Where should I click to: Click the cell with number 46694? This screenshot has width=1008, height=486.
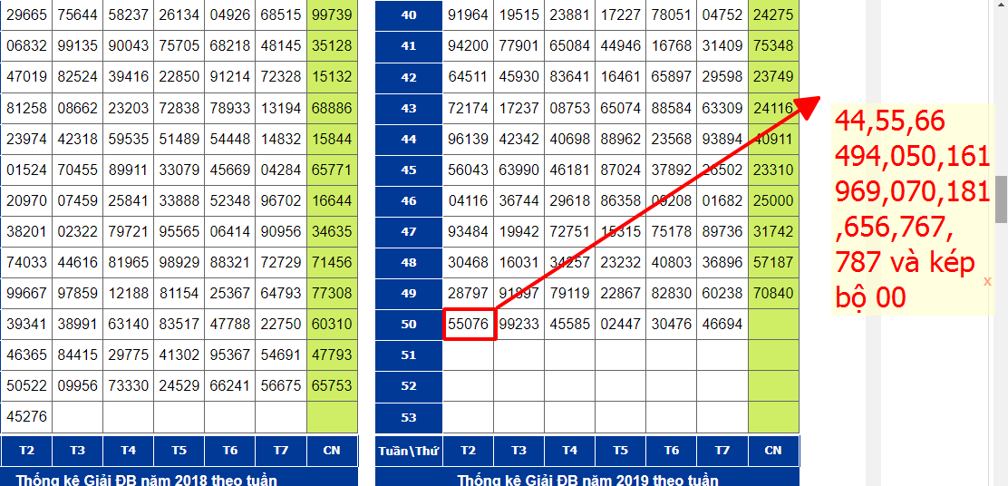click(722, 324)
